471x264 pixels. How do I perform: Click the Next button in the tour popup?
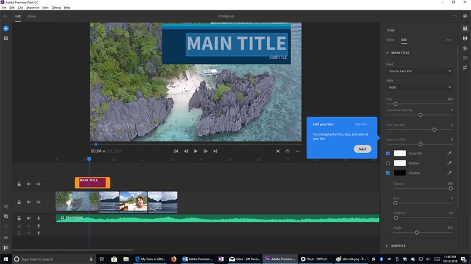[362, 149]
